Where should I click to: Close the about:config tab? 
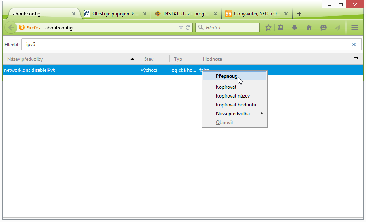74,14
